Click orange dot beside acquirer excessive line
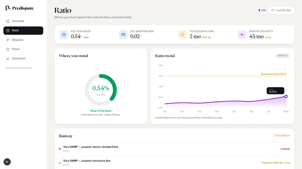Screen dimensions: 302x169 60,163
